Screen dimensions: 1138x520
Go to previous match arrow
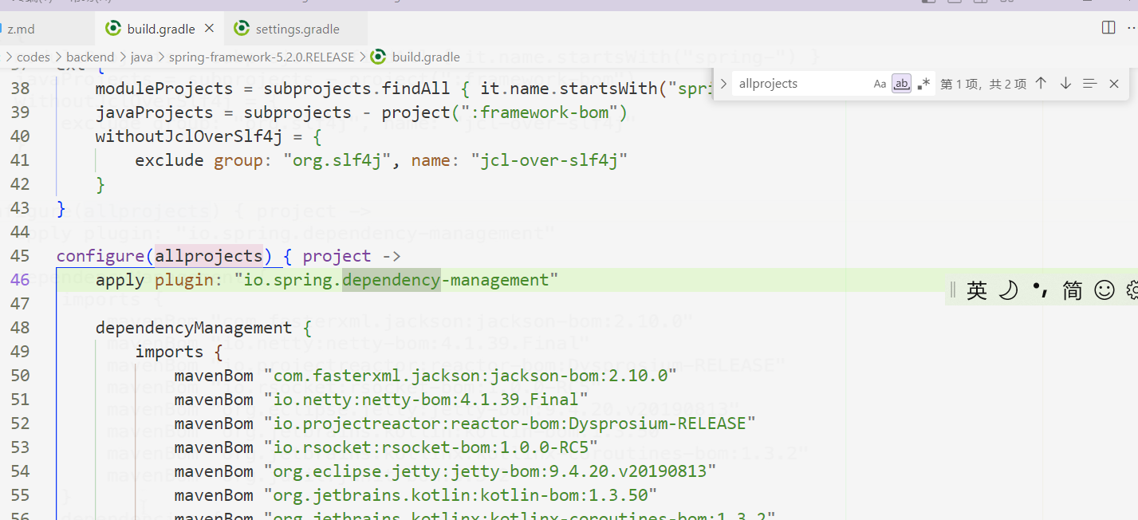click(1041, 84)
